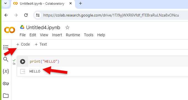Reload the current page
Screen dimensions: 188x100
tap(26, 15)
